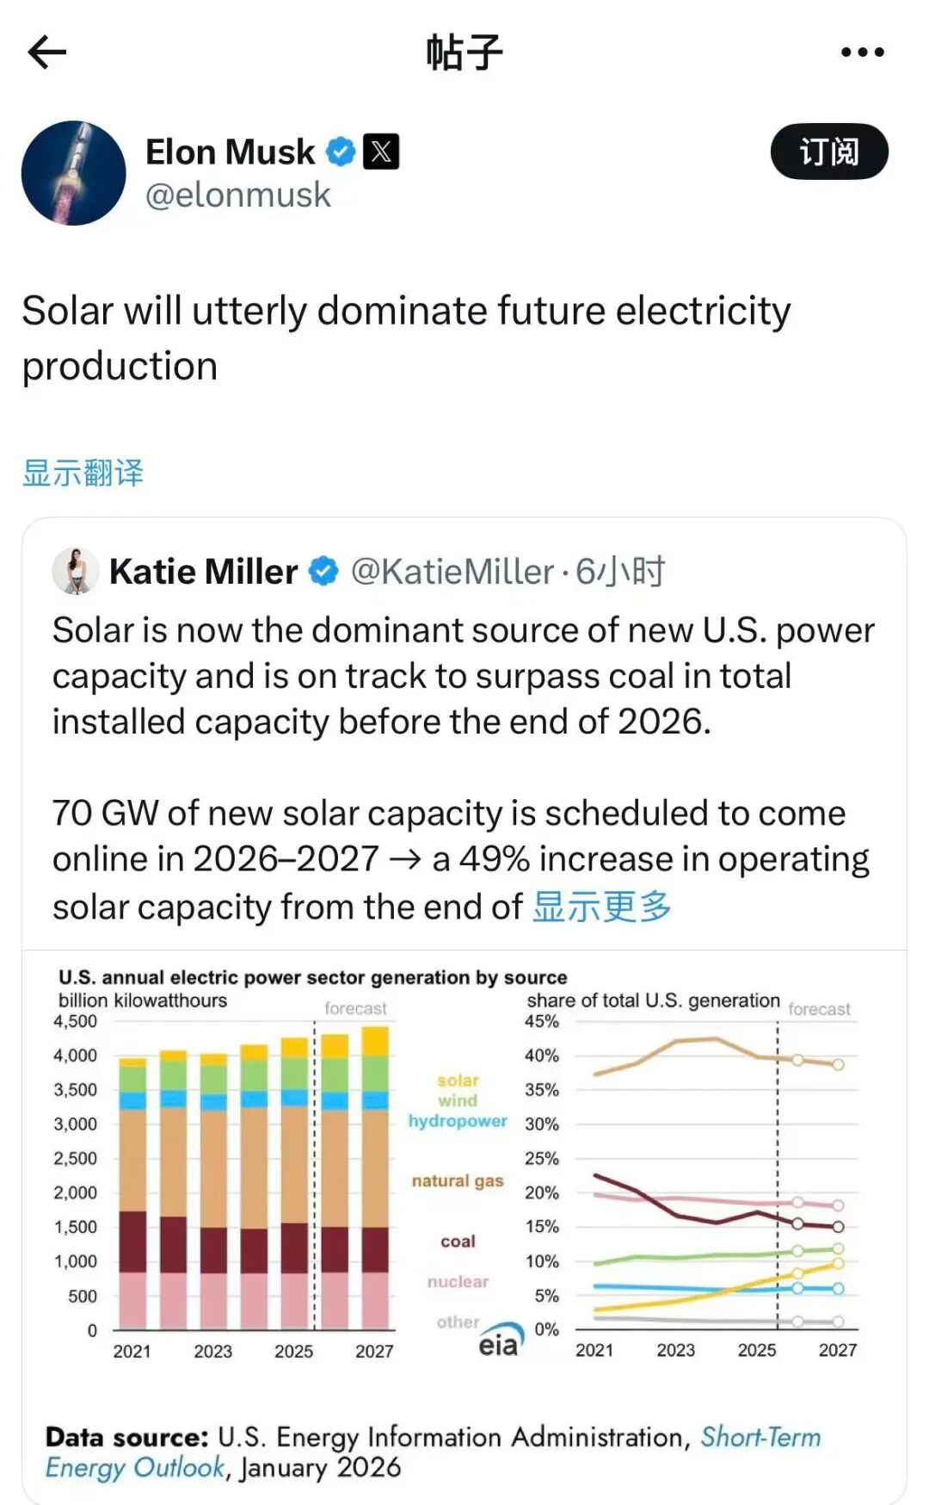
Task: Click Elon Musk's blue verified badge
Action: (339, 150)
